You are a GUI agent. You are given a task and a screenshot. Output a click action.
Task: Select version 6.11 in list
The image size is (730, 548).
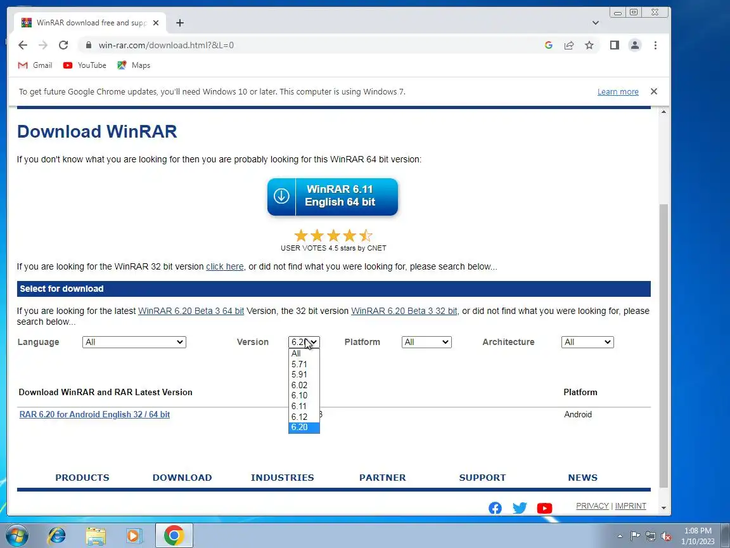[304, 407]
